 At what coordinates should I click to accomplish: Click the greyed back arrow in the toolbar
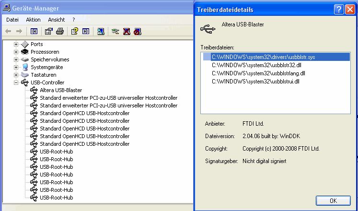point(8,31)
